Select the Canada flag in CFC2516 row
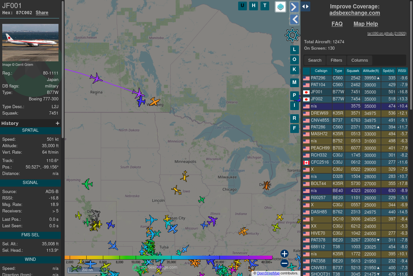 (x=306, y=163)
